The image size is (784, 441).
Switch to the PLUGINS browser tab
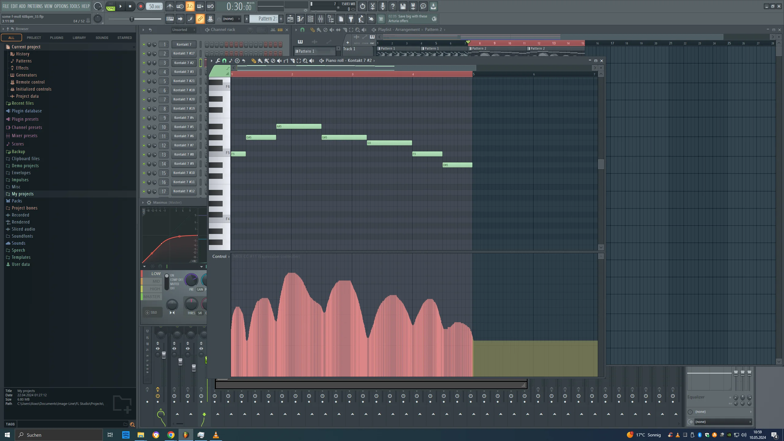(57, 38)
